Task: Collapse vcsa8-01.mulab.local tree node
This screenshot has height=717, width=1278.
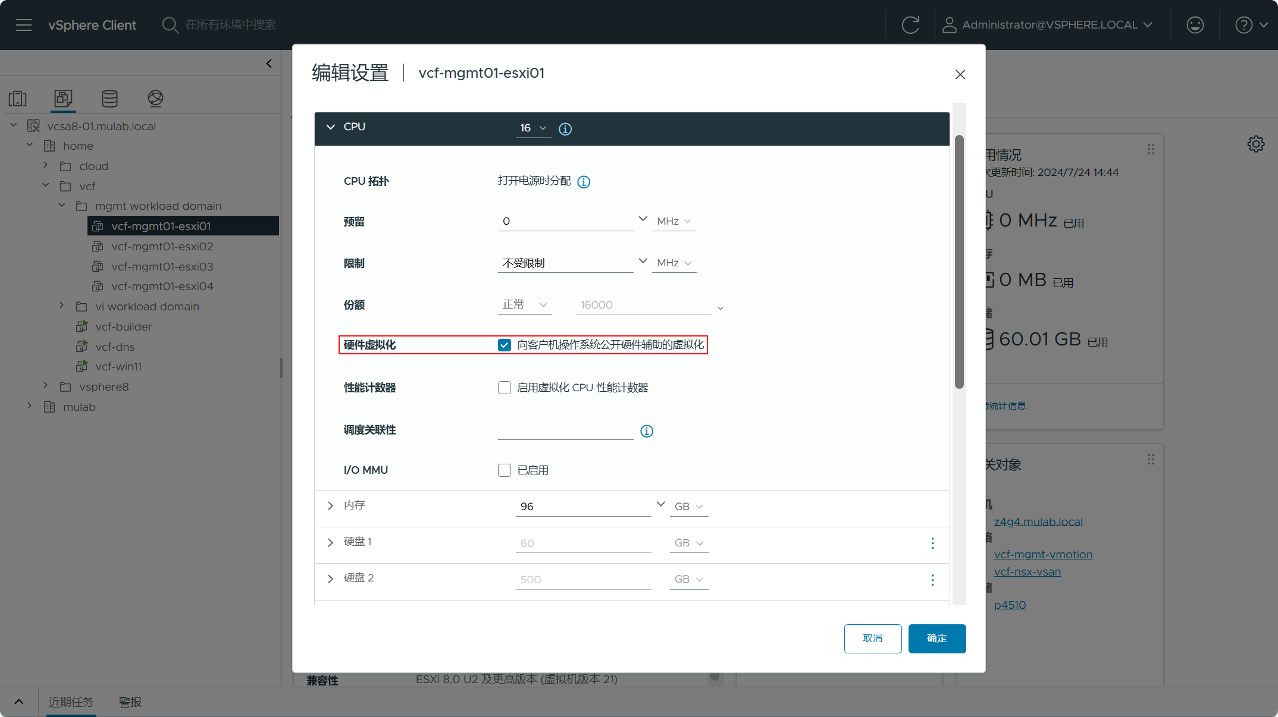Action: [13, 125]
